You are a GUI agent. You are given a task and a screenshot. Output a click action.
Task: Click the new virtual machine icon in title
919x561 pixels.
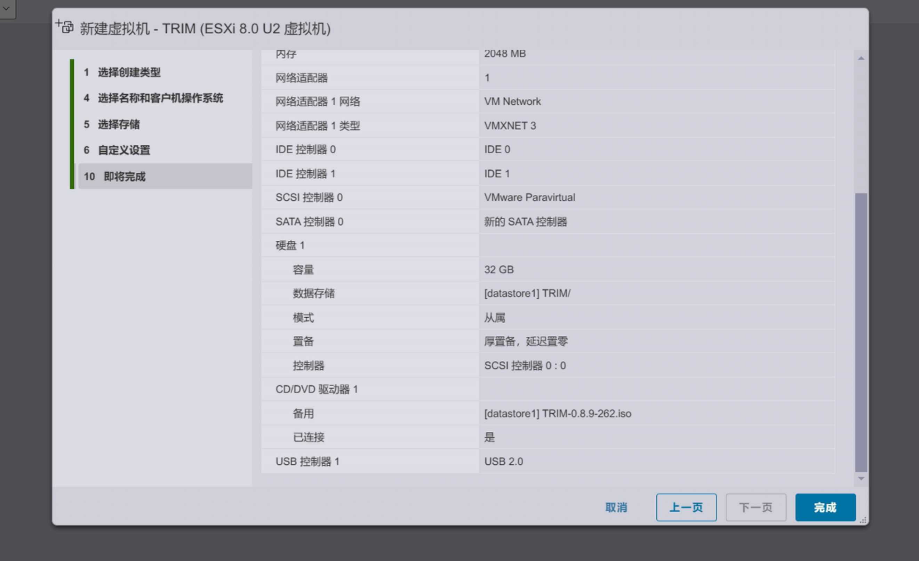tap(65, 27)
